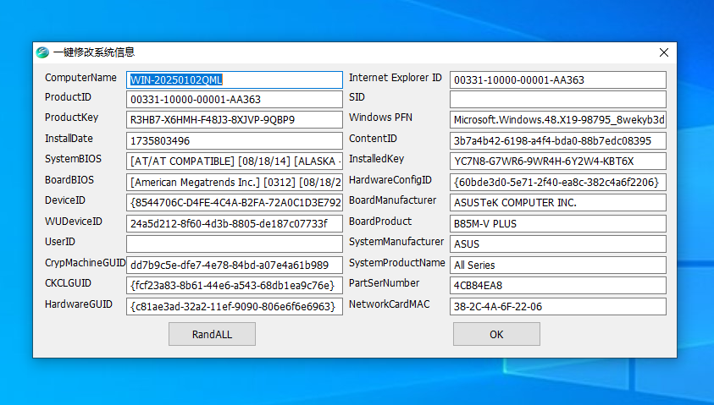714x405 pixels.
Task: Close the system info editor dialog
Action: (663, 52)
